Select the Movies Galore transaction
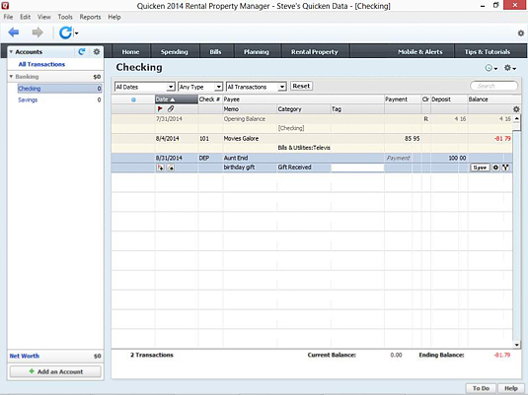 [x=312, y=143]
